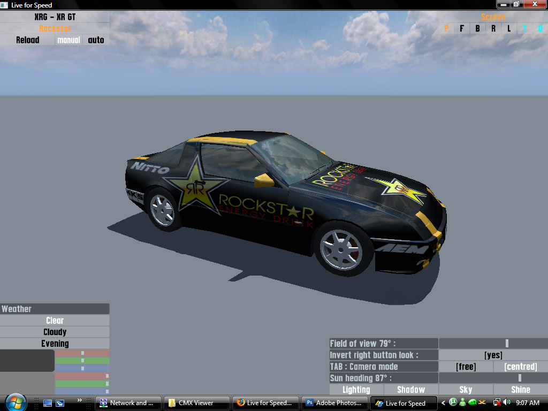Click the orange Screen label
The width and height of the screenshot is (548, 411).
(493, 17)
